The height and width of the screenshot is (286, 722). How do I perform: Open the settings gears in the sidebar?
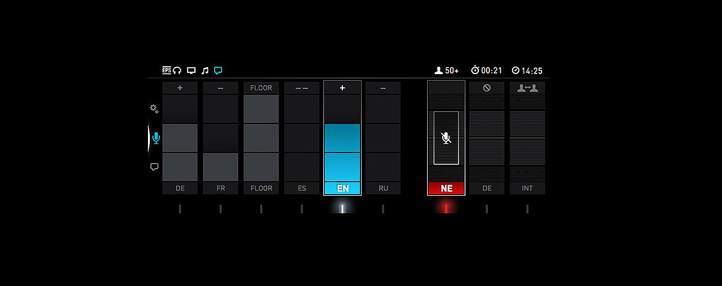pos(154,108)
